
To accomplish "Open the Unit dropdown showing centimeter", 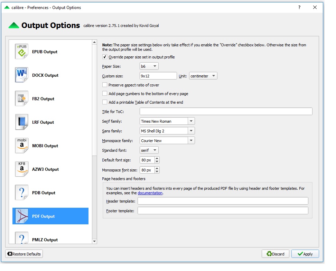I will click(203, 76).
